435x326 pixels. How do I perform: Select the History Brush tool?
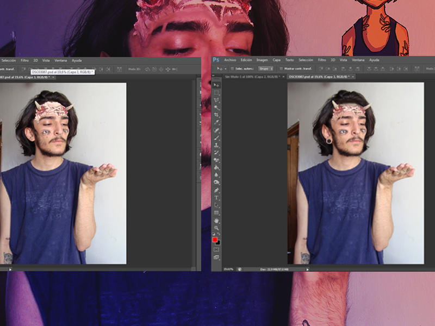click(216, 153)
